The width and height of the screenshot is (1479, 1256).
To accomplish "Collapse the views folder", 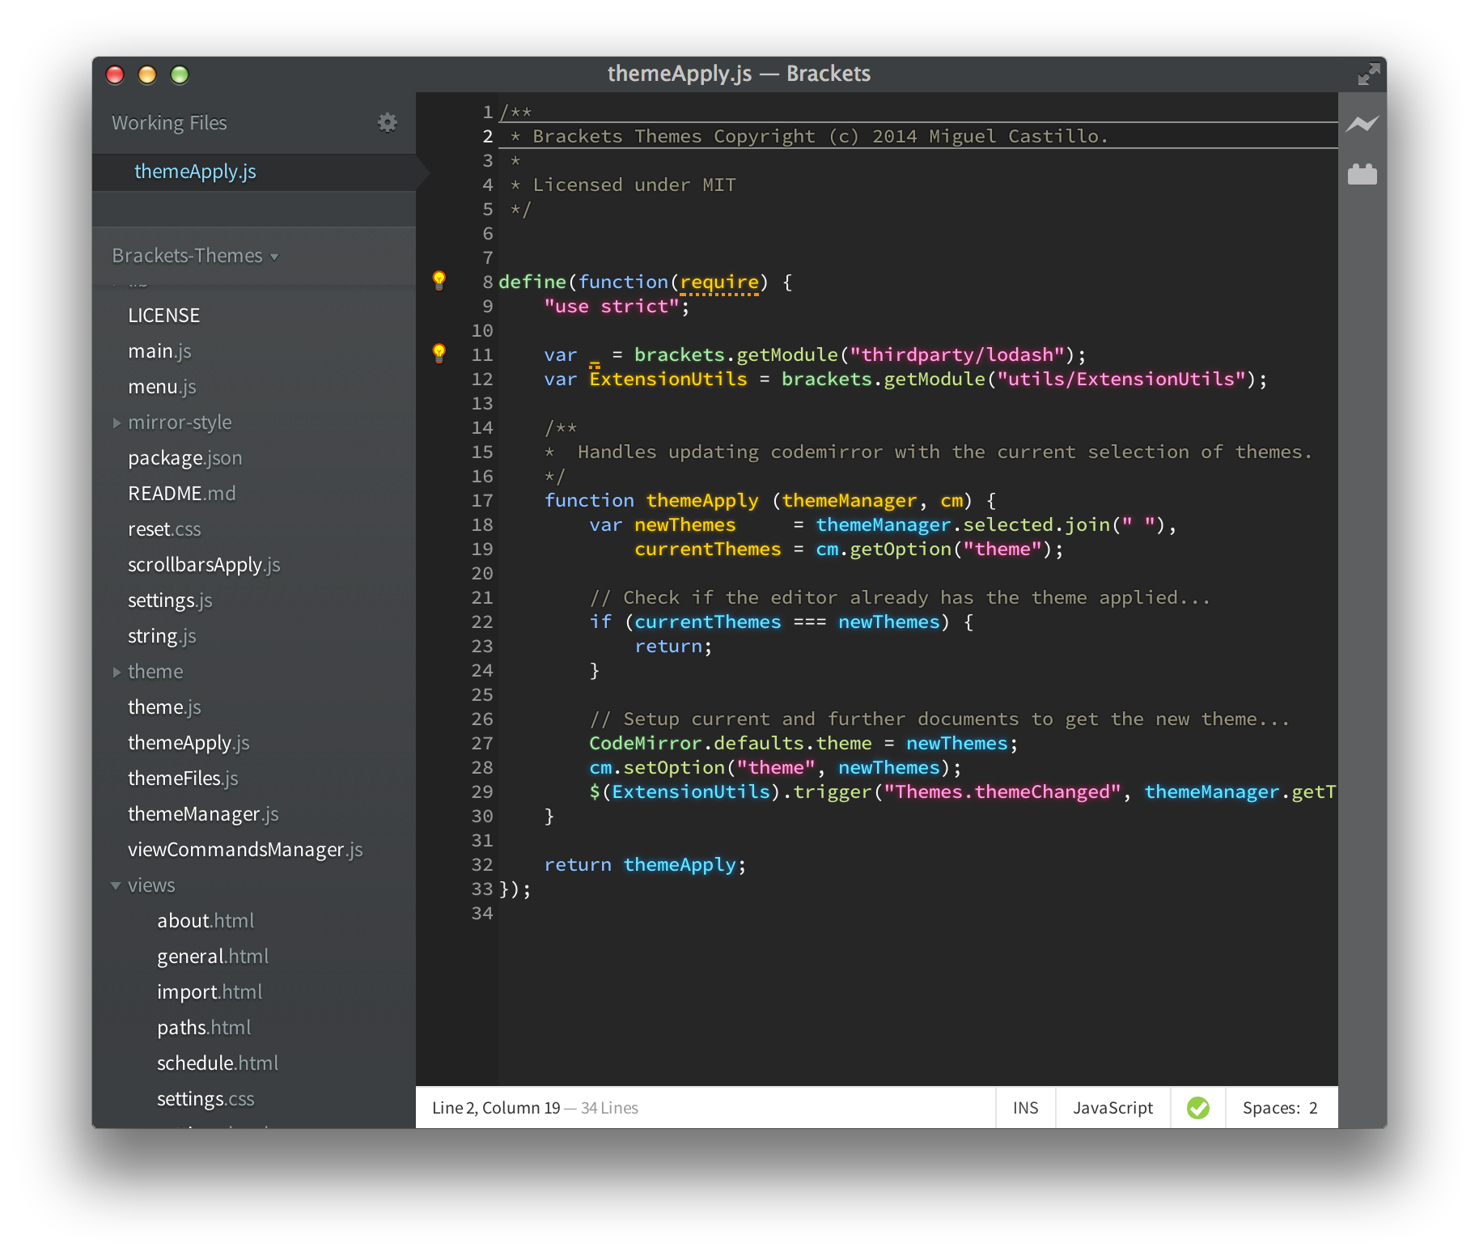I will pos(151,885).
